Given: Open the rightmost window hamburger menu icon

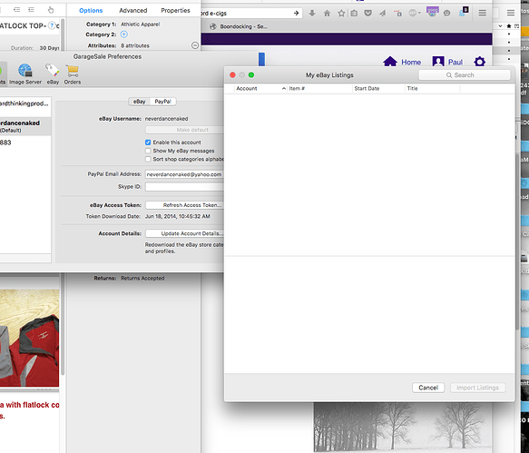Looking at the screenshot, I should pyautogui.click(x=511, y=13).
